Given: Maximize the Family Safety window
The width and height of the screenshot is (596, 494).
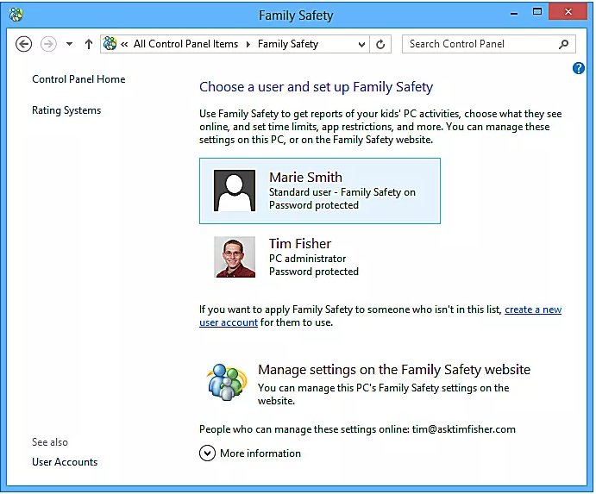Looking at the screenshot, I should pyautogui.click(x=537, y=12).
